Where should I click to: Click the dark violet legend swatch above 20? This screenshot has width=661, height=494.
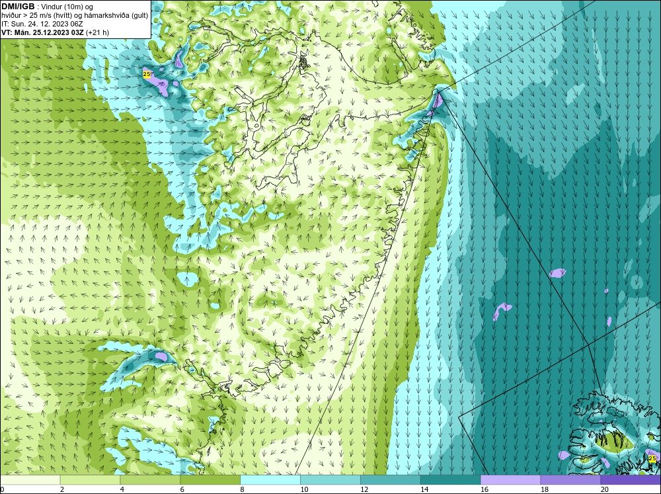click(631, 480)
